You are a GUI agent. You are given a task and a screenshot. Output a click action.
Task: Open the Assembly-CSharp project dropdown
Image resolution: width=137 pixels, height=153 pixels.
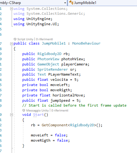[65, 3]
